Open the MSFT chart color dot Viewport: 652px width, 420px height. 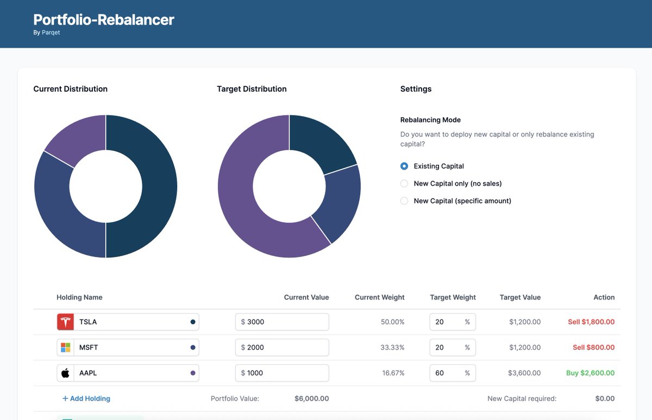[x=192, y=347]
